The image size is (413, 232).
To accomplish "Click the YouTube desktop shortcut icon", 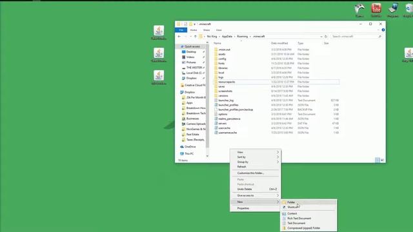I will point(376,8).
